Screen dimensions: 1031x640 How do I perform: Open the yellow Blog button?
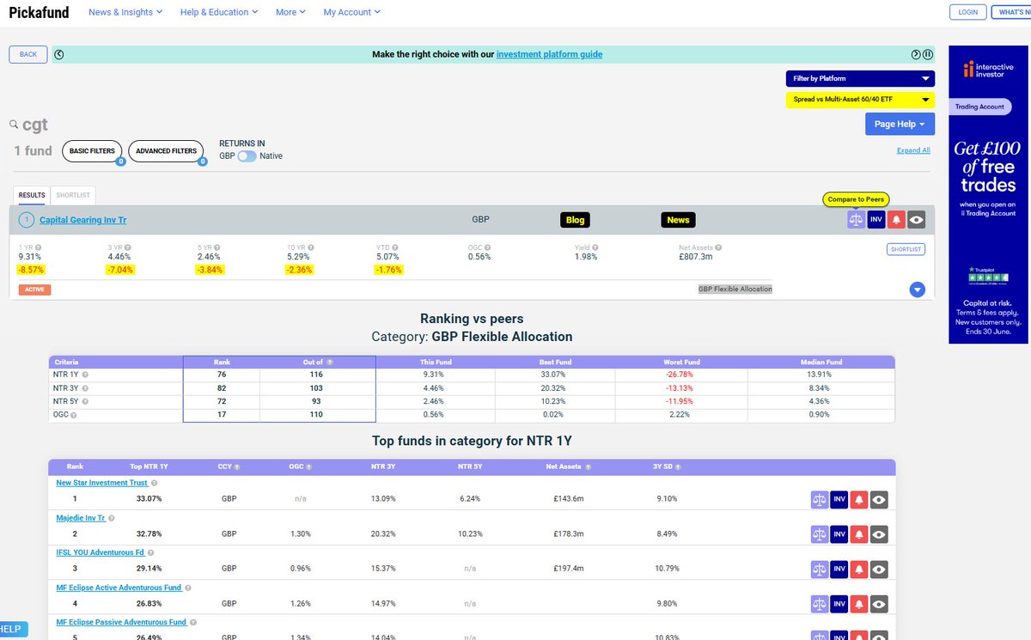click(576, 220)
